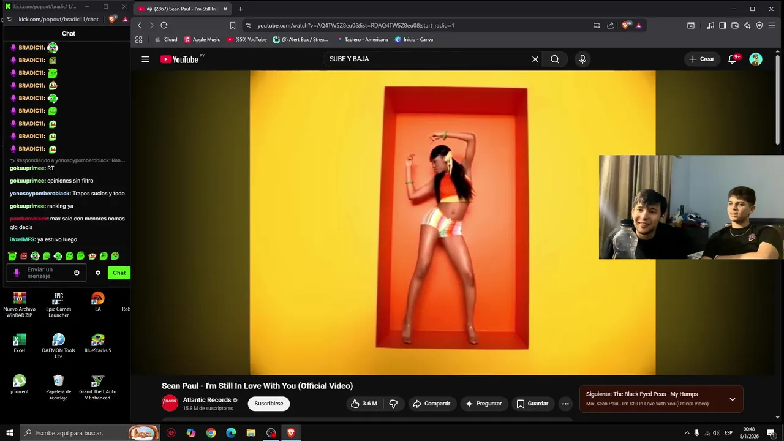Image resolution: width=784 pixels, height=441 pixels.
Task: Click Windows taskbar search box
Action: (89, 433)
